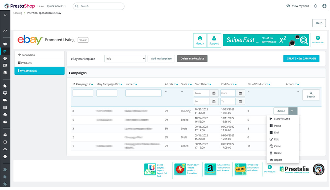Open the Manual module button
330x190 pixels.
point(200,40)
